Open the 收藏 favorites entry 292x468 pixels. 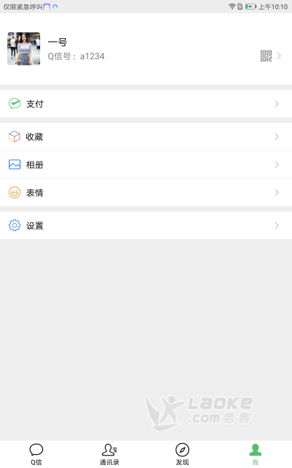(x=146, y=137)
